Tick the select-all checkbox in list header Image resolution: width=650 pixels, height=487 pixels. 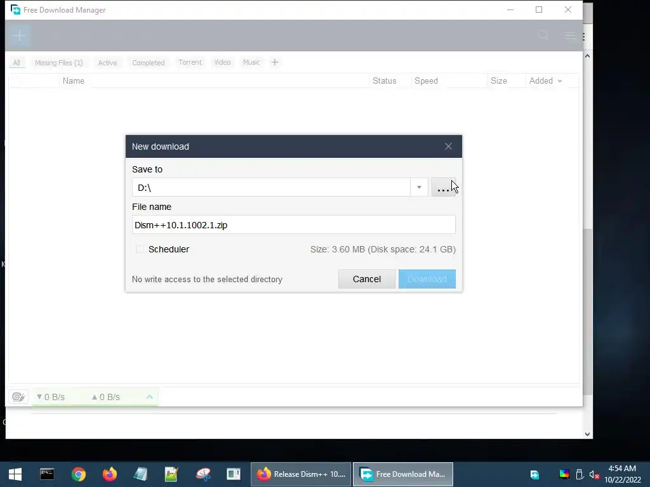coord(17,81)
